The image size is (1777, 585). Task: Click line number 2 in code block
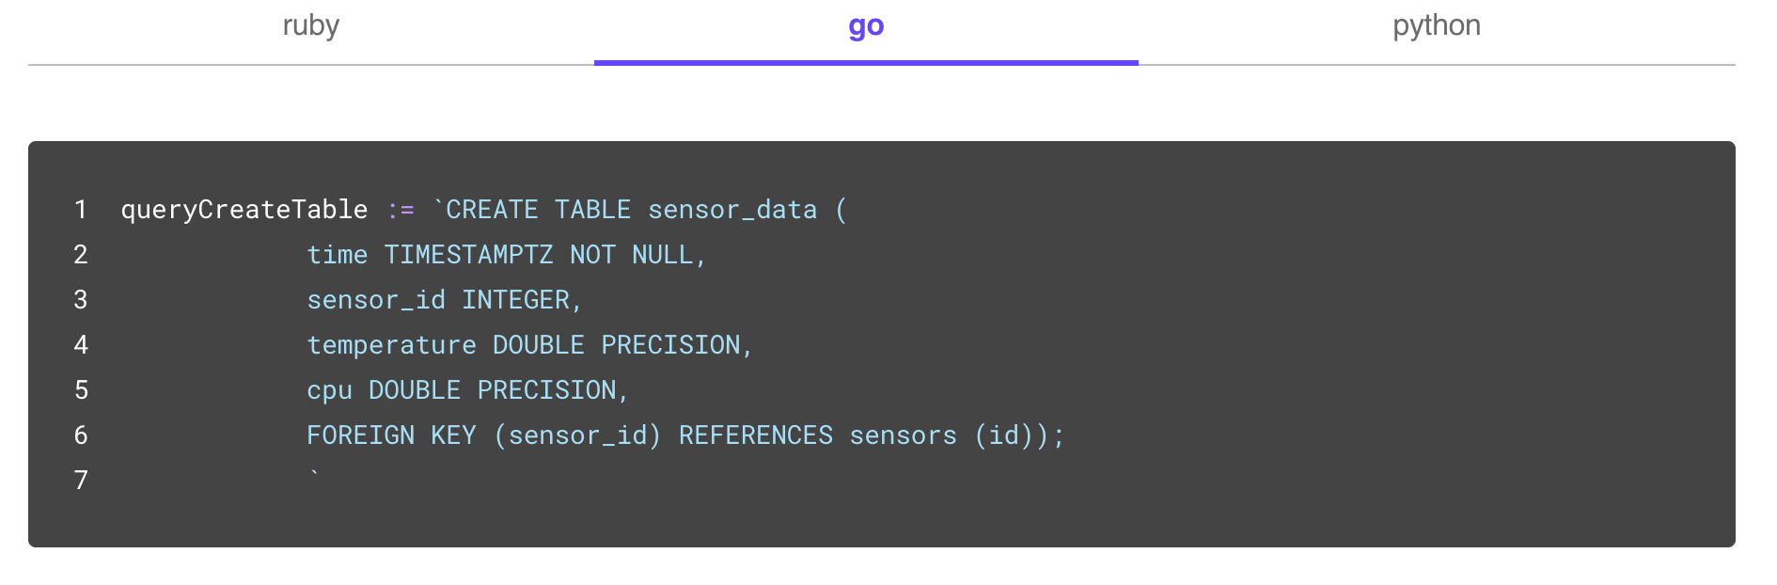81,254
